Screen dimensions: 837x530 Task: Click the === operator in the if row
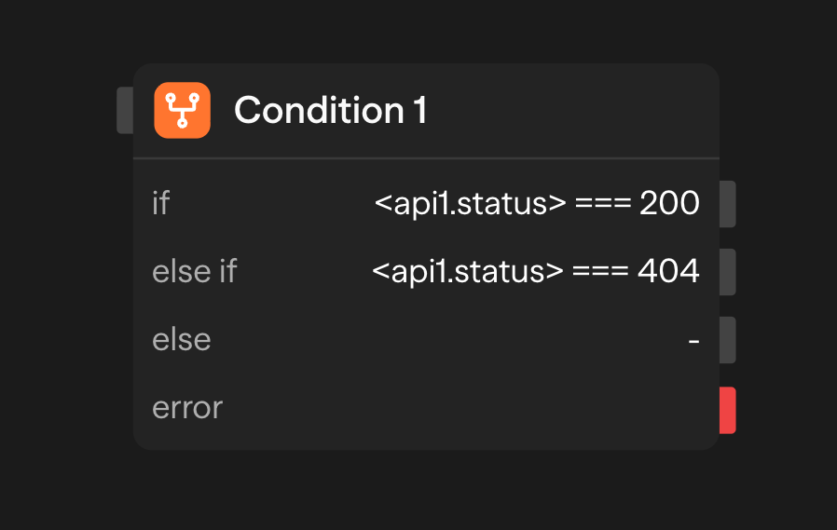[x=603, y=203]
